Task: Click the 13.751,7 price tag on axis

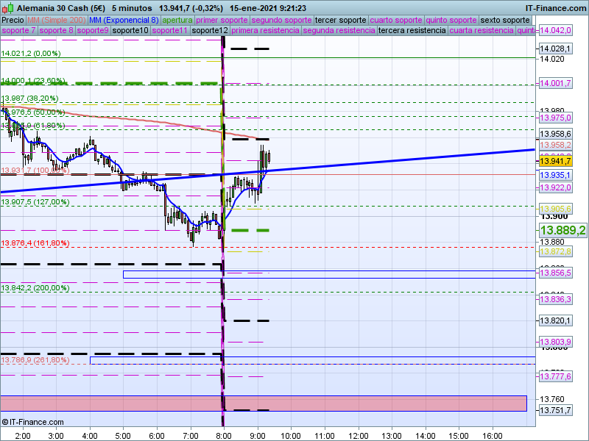Action: tap(555, 410)
